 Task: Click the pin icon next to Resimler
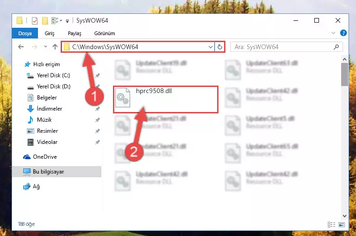click(x=97, y=131)
